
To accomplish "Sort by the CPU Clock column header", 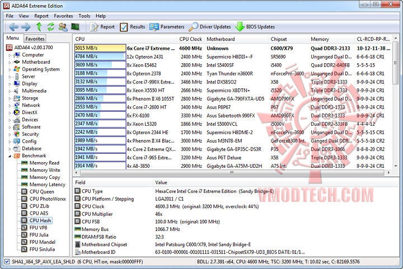I will pyautogui.click(x=190, y=39).
